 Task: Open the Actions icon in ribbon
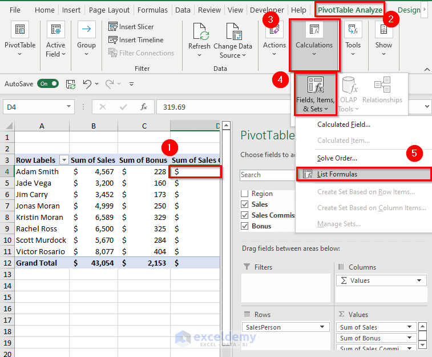(274, 30)
